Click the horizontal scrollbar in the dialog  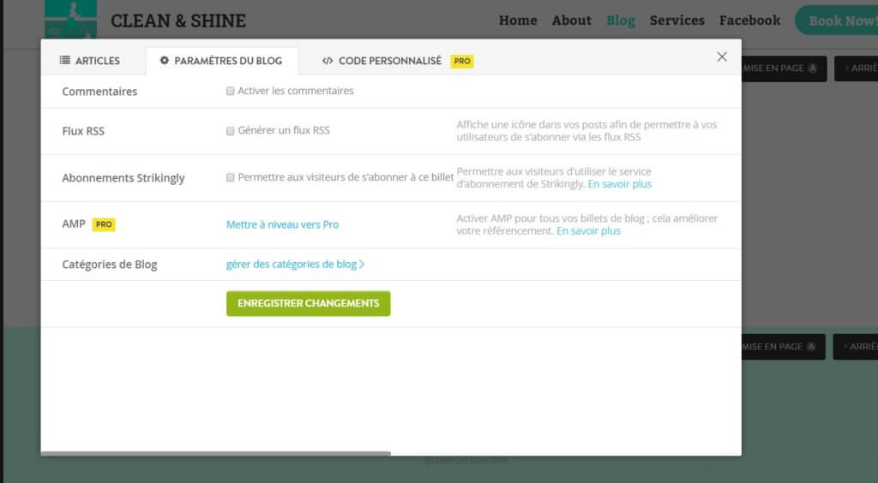pos(215,453)
